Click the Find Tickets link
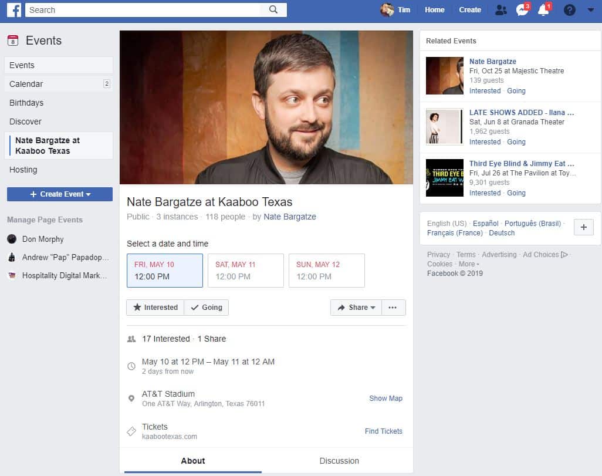 (384, 431)
